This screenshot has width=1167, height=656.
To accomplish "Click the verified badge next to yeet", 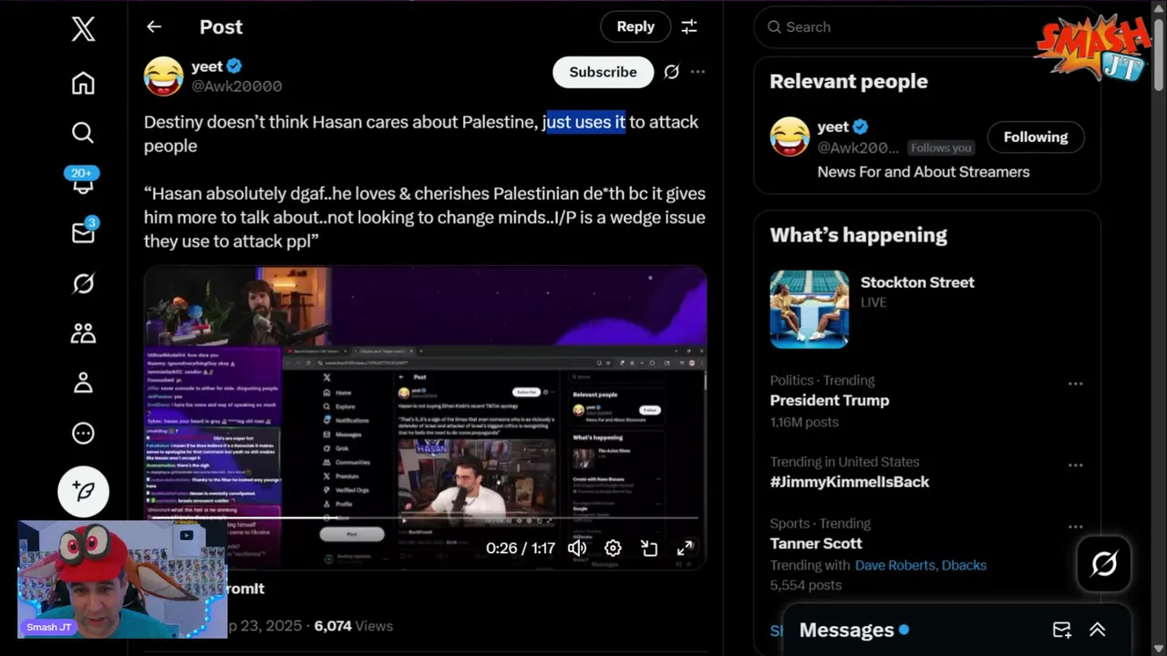I will pos(234,67).
